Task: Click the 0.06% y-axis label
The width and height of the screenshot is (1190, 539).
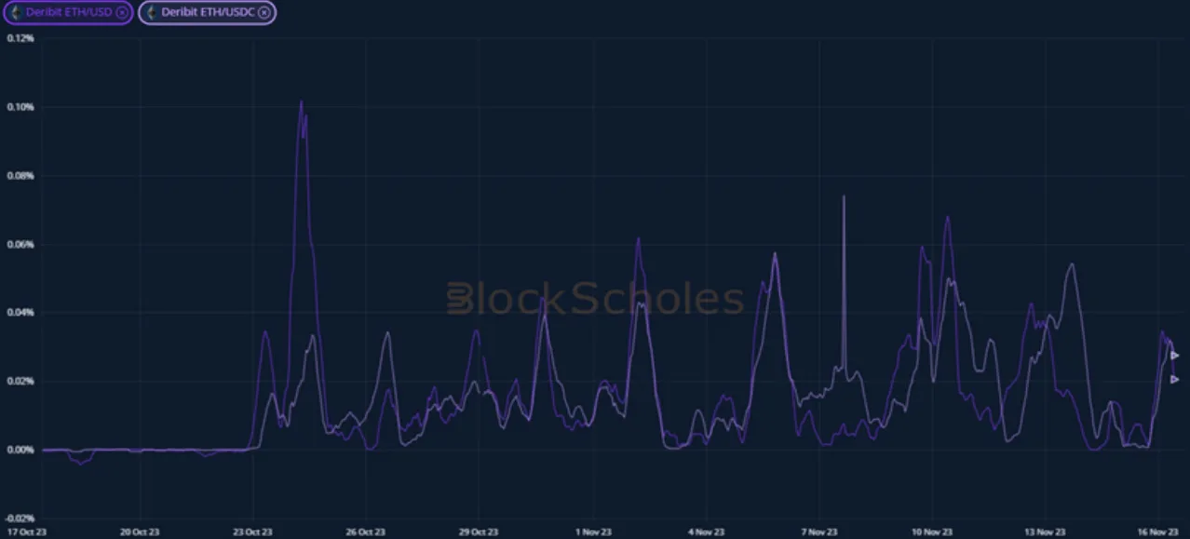Action: tap(20, 245)
